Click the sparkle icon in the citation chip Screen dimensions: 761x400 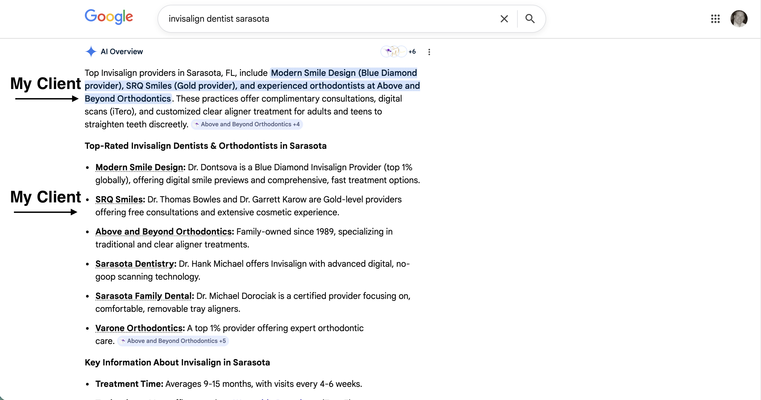coord(197,124)
